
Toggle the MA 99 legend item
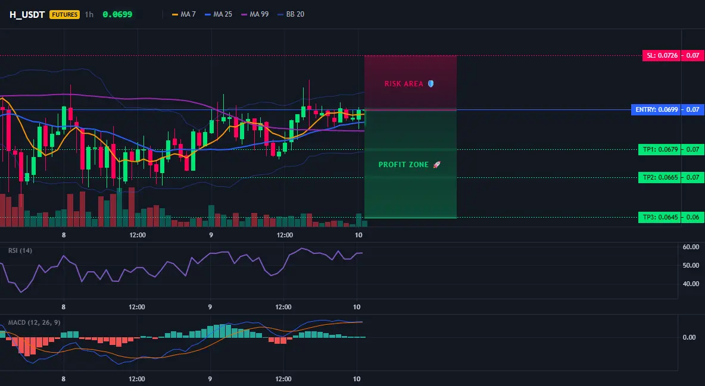(x=255, y=14)
